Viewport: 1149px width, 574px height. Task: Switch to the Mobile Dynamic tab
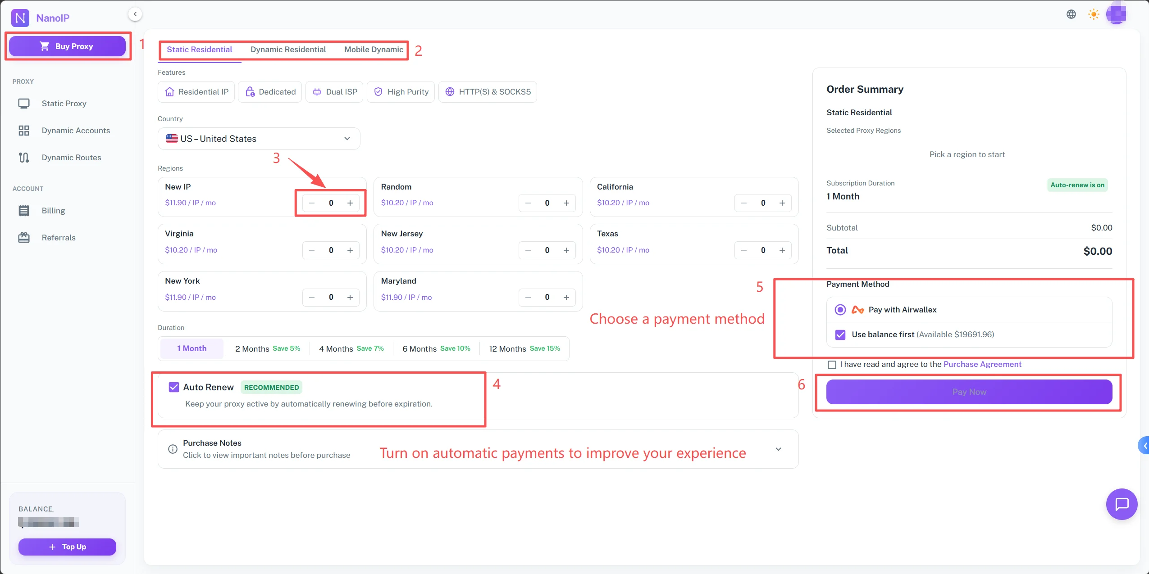374,50
